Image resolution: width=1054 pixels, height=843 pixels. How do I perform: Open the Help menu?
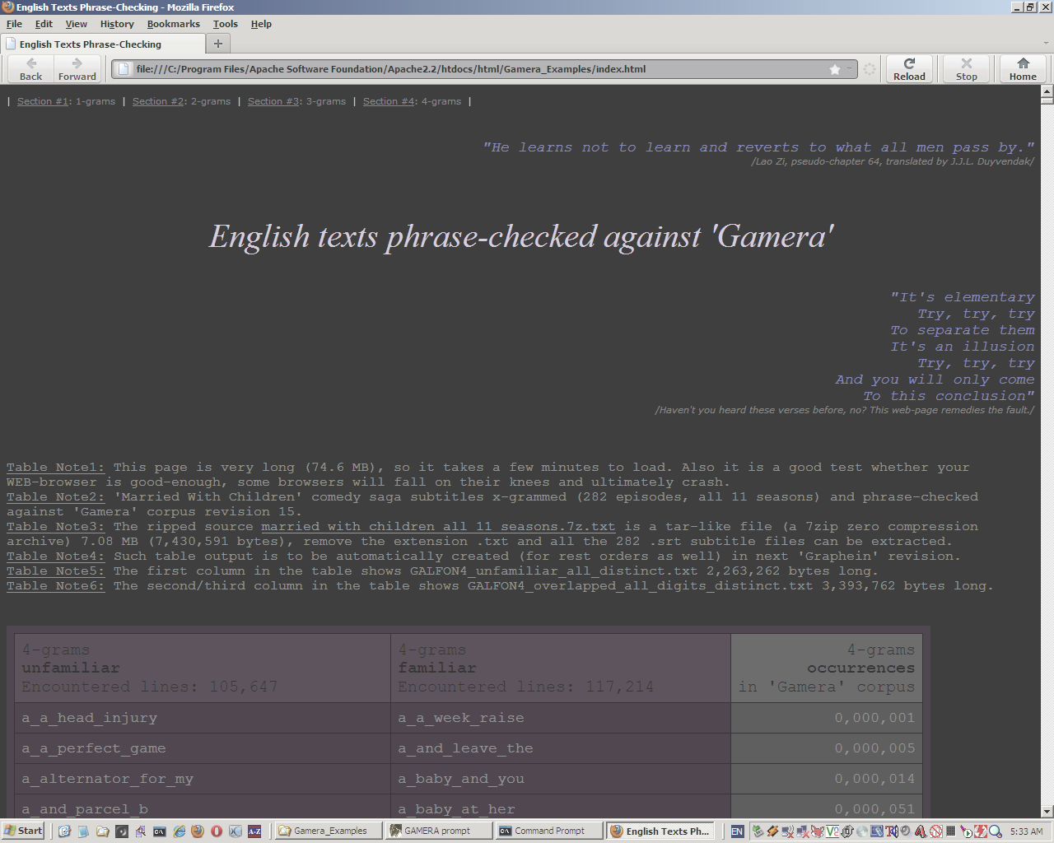[x=261, y=24]
